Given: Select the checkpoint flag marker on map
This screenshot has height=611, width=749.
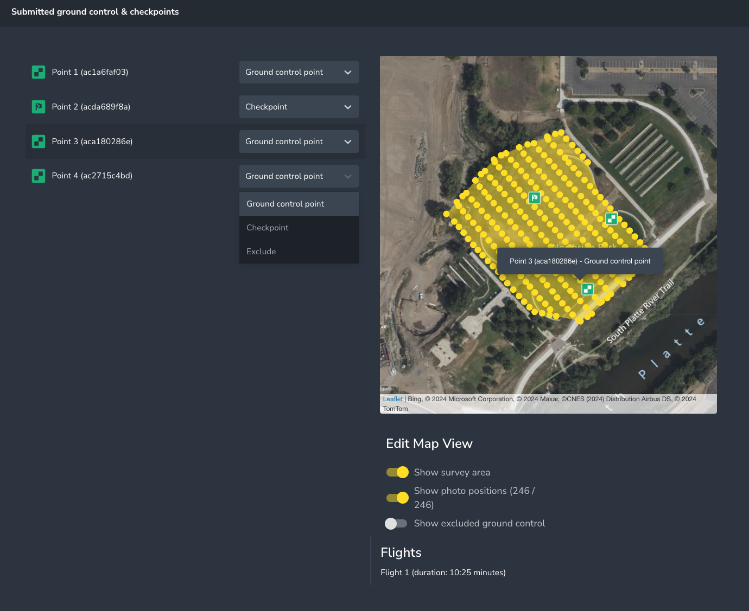Looking at the screenshot, I should click(535, 198).
